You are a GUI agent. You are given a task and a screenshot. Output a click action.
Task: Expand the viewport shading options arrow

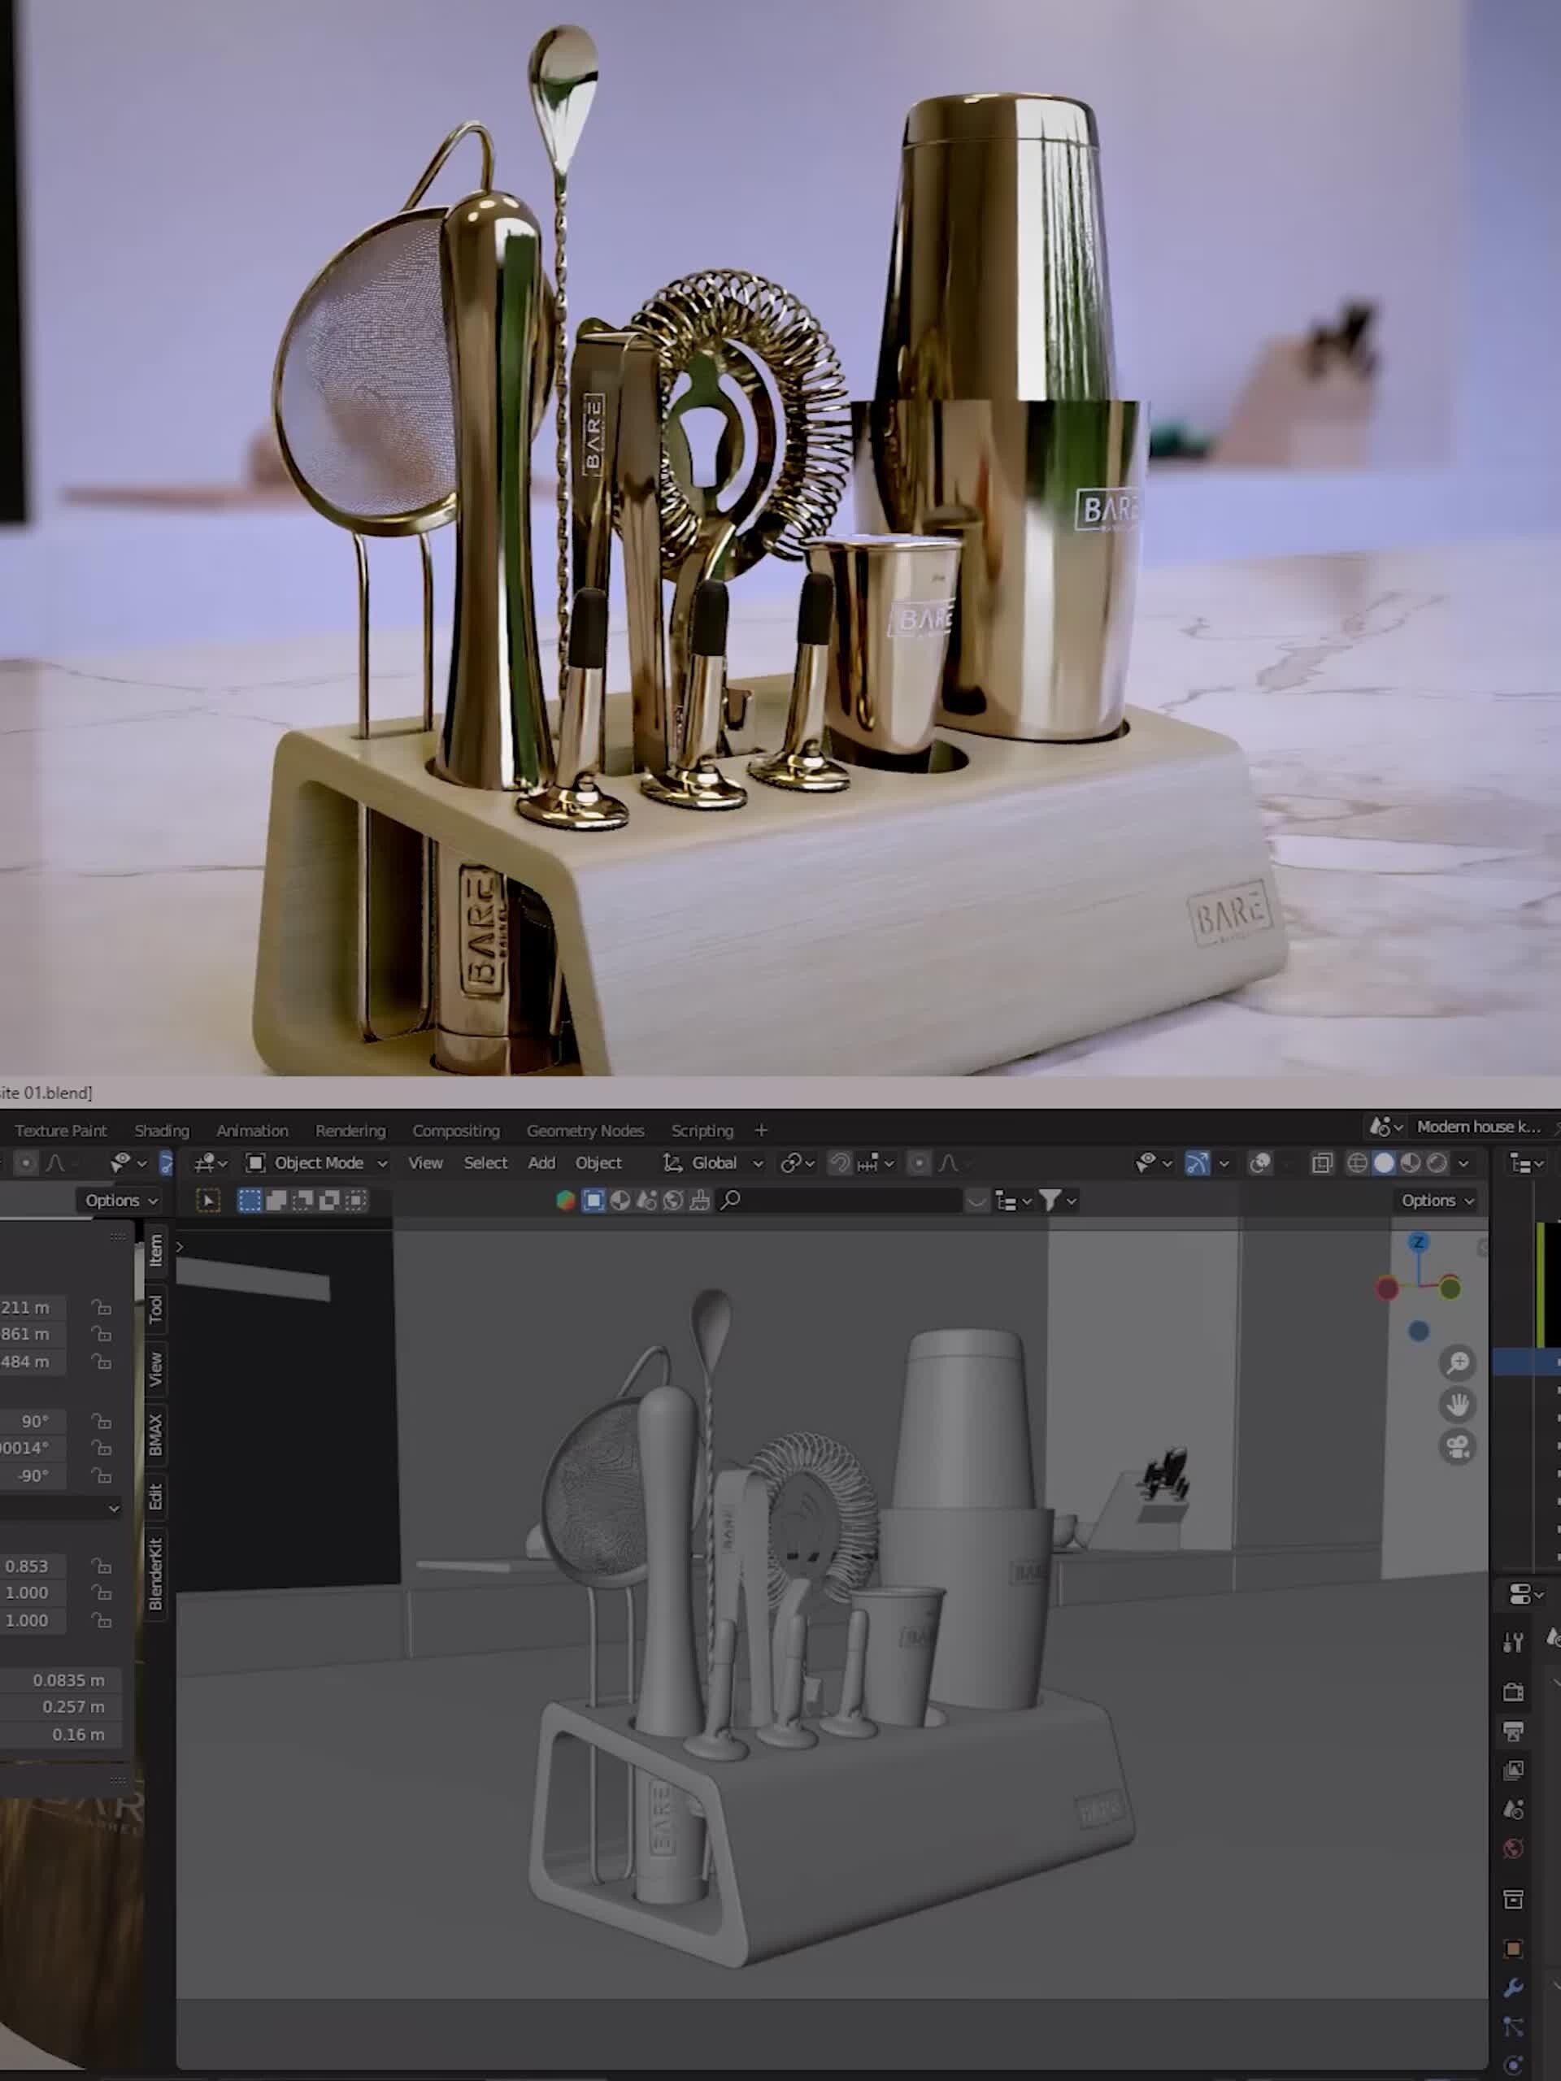pos(1464,1164)
